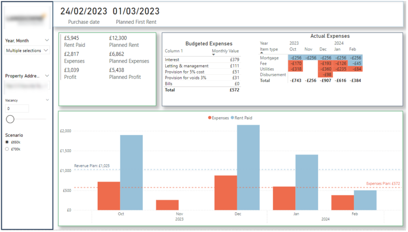Click the Expenses legend marker in chart
Image resolution: width=408 pixels, height=232 pixels.
(x=209, y=118)
